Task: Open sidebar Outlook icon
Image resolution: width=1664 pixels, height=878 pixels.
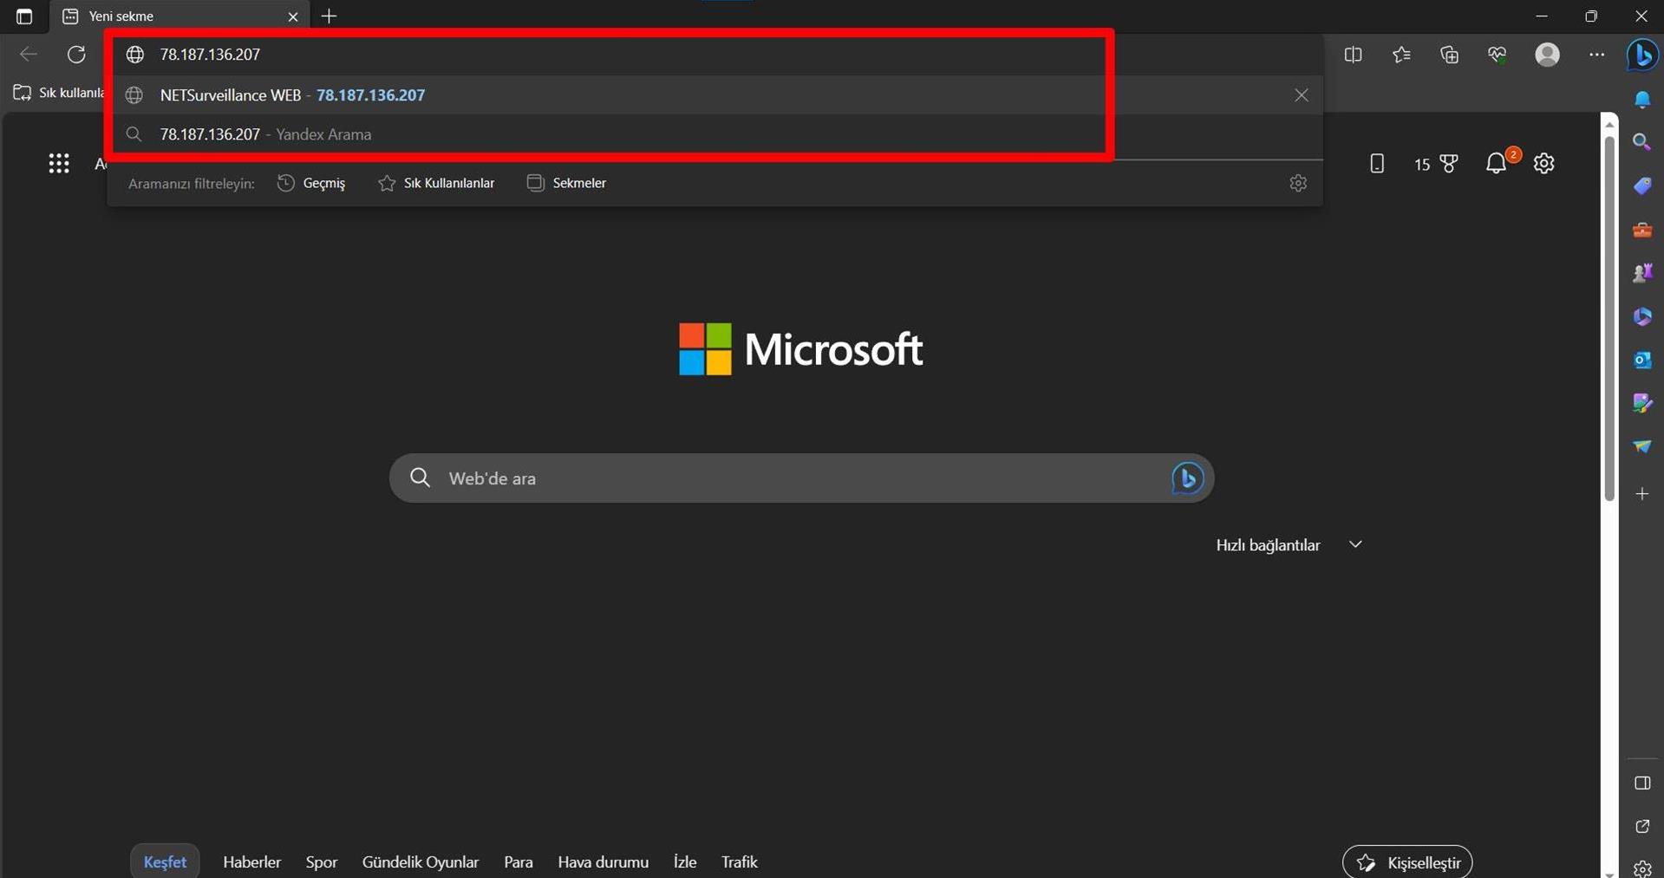Action: click(1642, 360)
